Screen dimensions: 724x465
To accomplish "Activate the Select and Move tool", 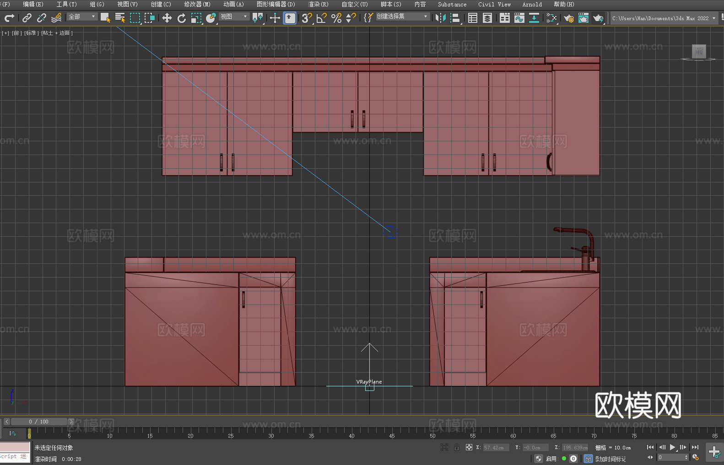I will tap(167, 18).
